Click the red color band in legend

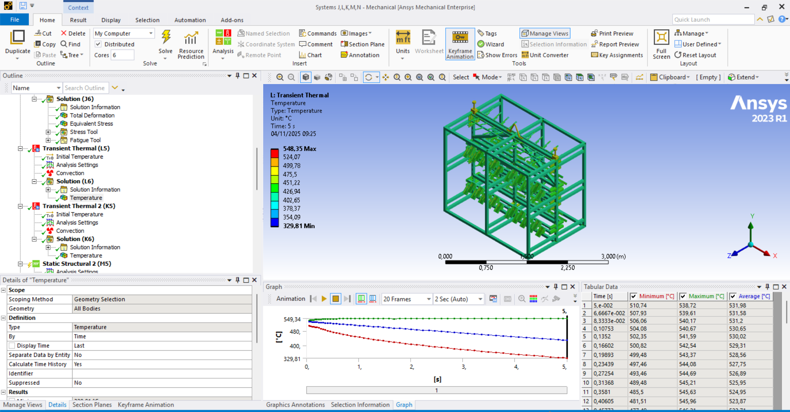[274, 153]
